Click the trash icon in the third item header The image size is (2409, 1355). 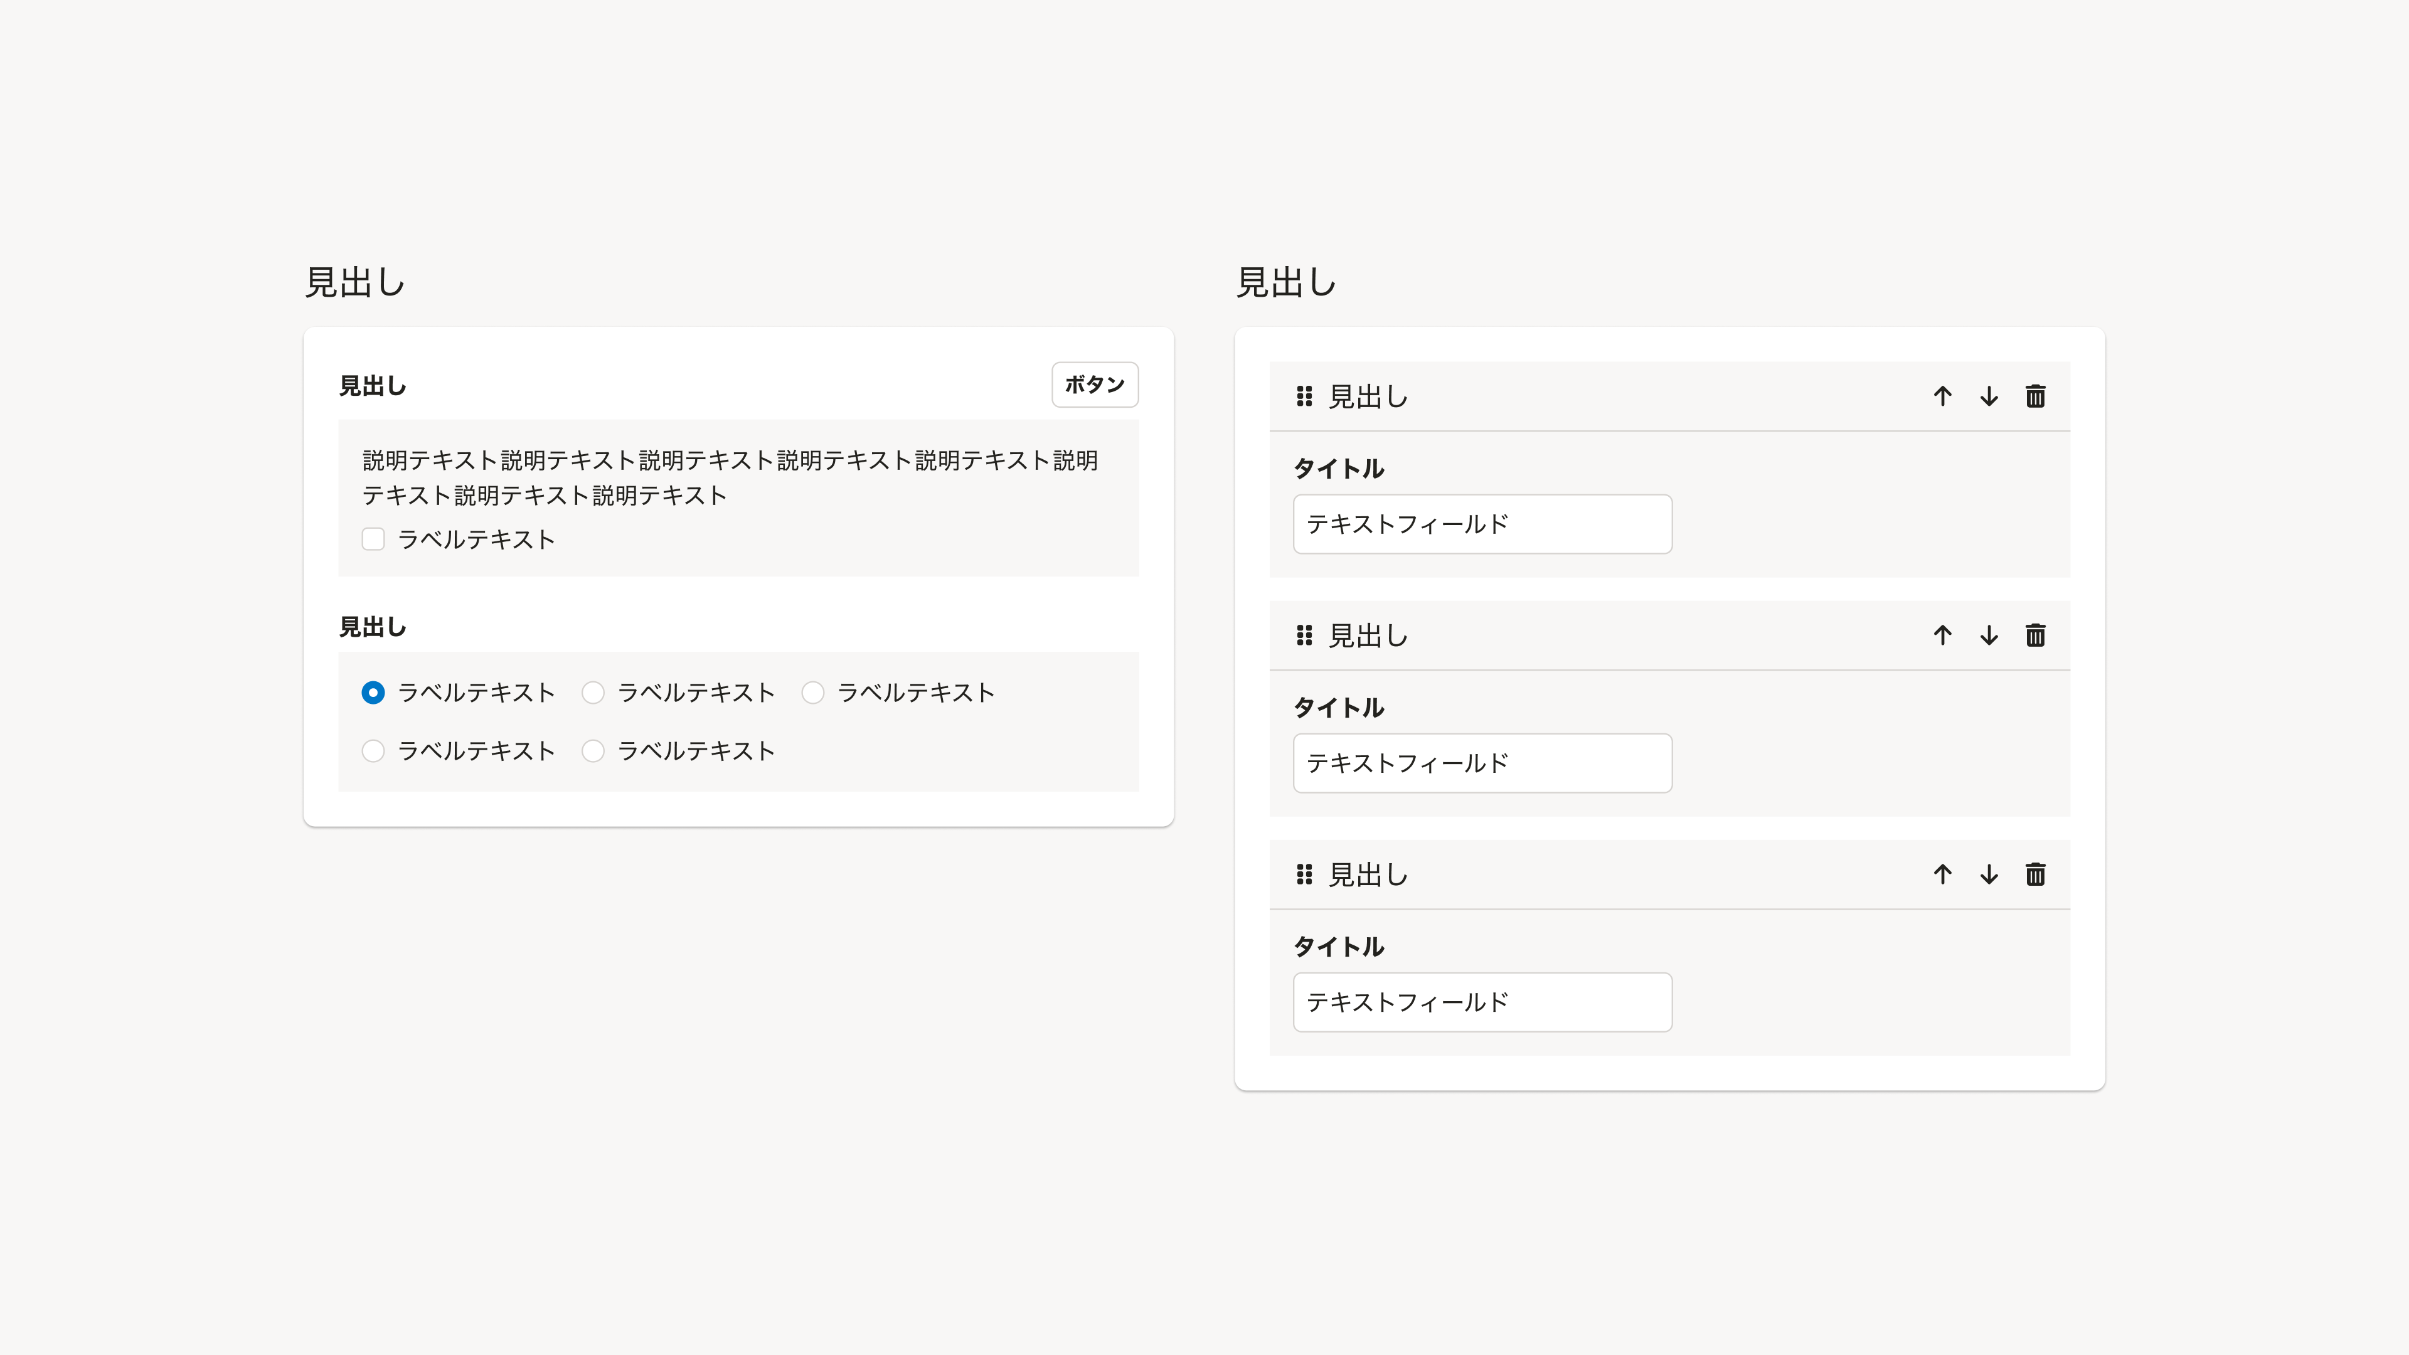pyautogui.click(x=2035, y=874)
